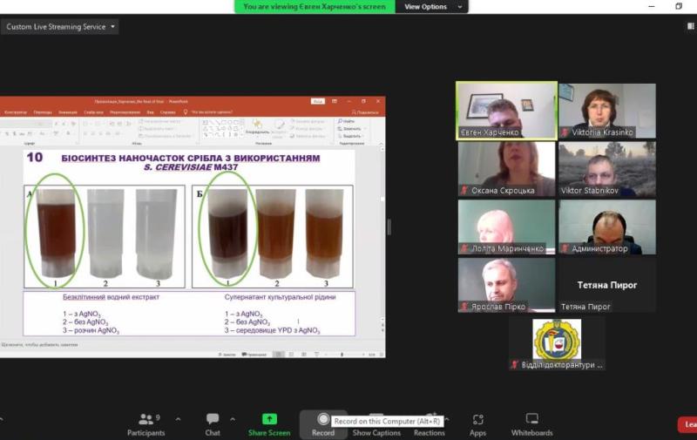Click the PowerPoint 'Заменить' button

coord(349,128)
